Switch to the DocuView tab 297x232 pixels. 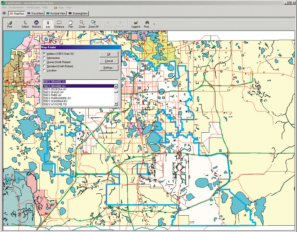tap(35, 13)
